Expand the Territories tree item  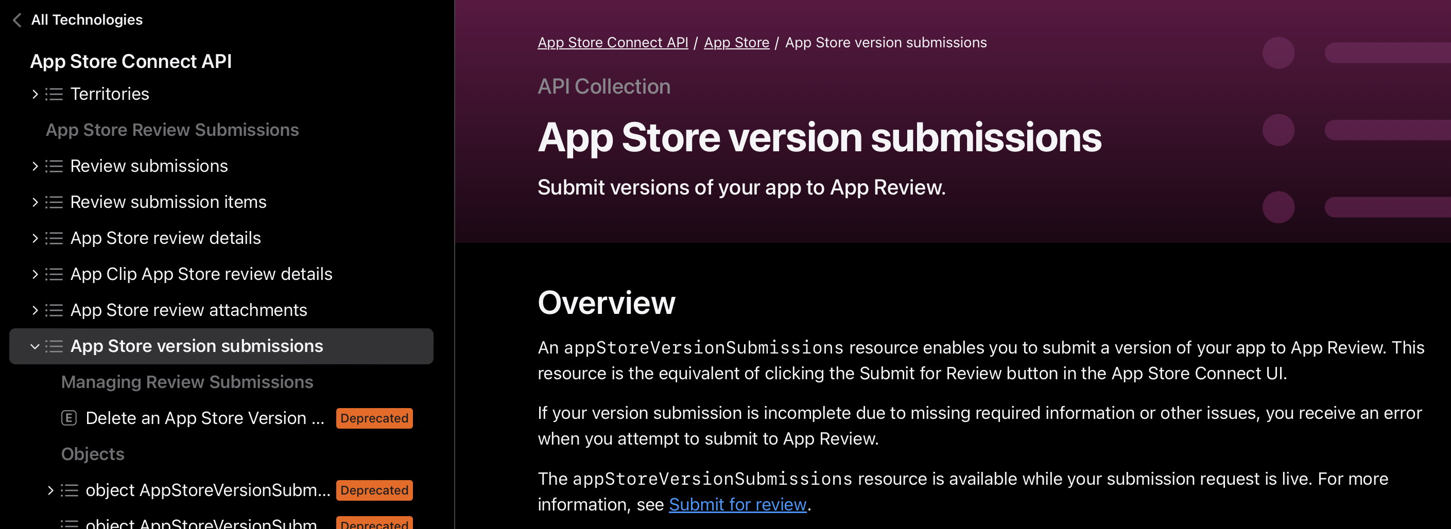(x=35, y=94)
